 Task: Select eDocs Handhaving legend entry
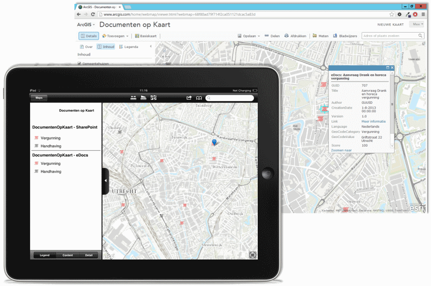48,172
